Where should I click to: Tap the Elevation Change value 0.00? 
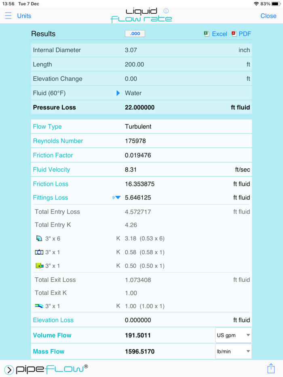point(131,79)
